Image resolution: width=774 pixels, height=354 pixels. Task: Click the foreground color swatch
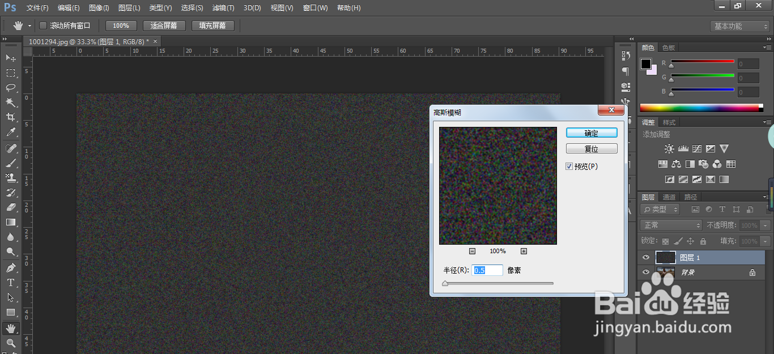click(x=646, y=64)
